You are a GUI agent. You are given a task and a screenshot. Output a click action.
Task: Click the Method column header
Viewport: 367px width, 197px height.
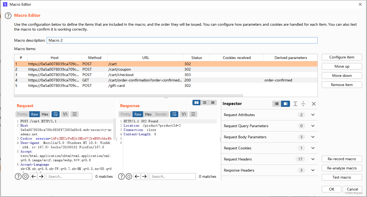click(95, 58)
